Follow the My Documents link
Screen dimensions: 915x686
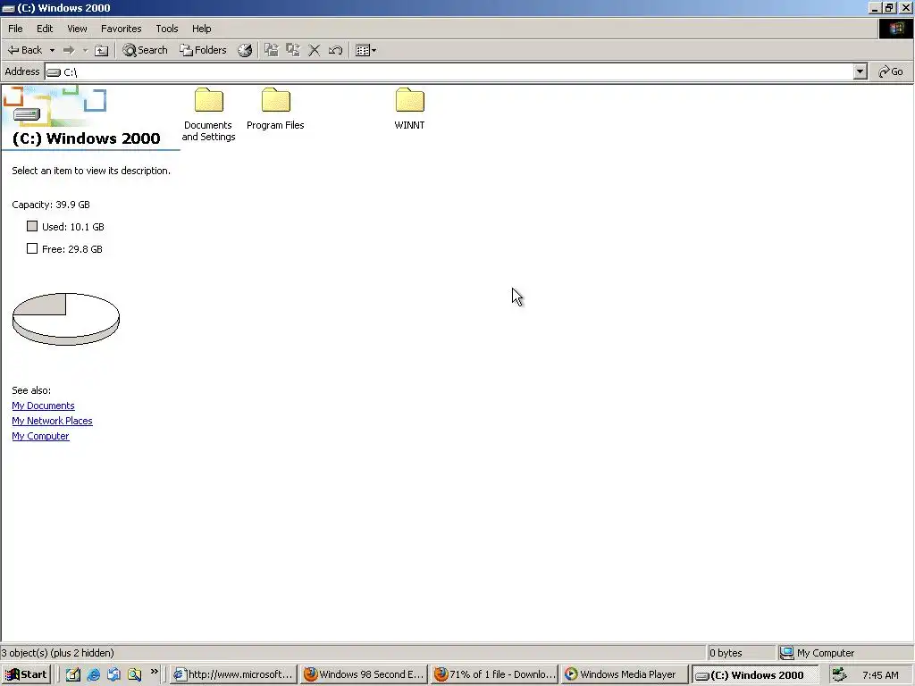[x=43, y=406]
